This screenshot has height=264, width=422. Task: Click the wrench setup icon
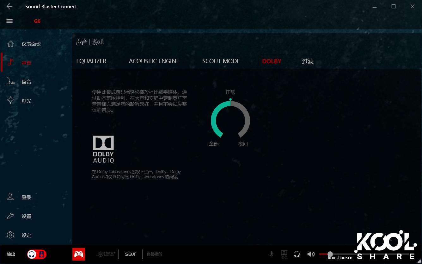[10, 216]
